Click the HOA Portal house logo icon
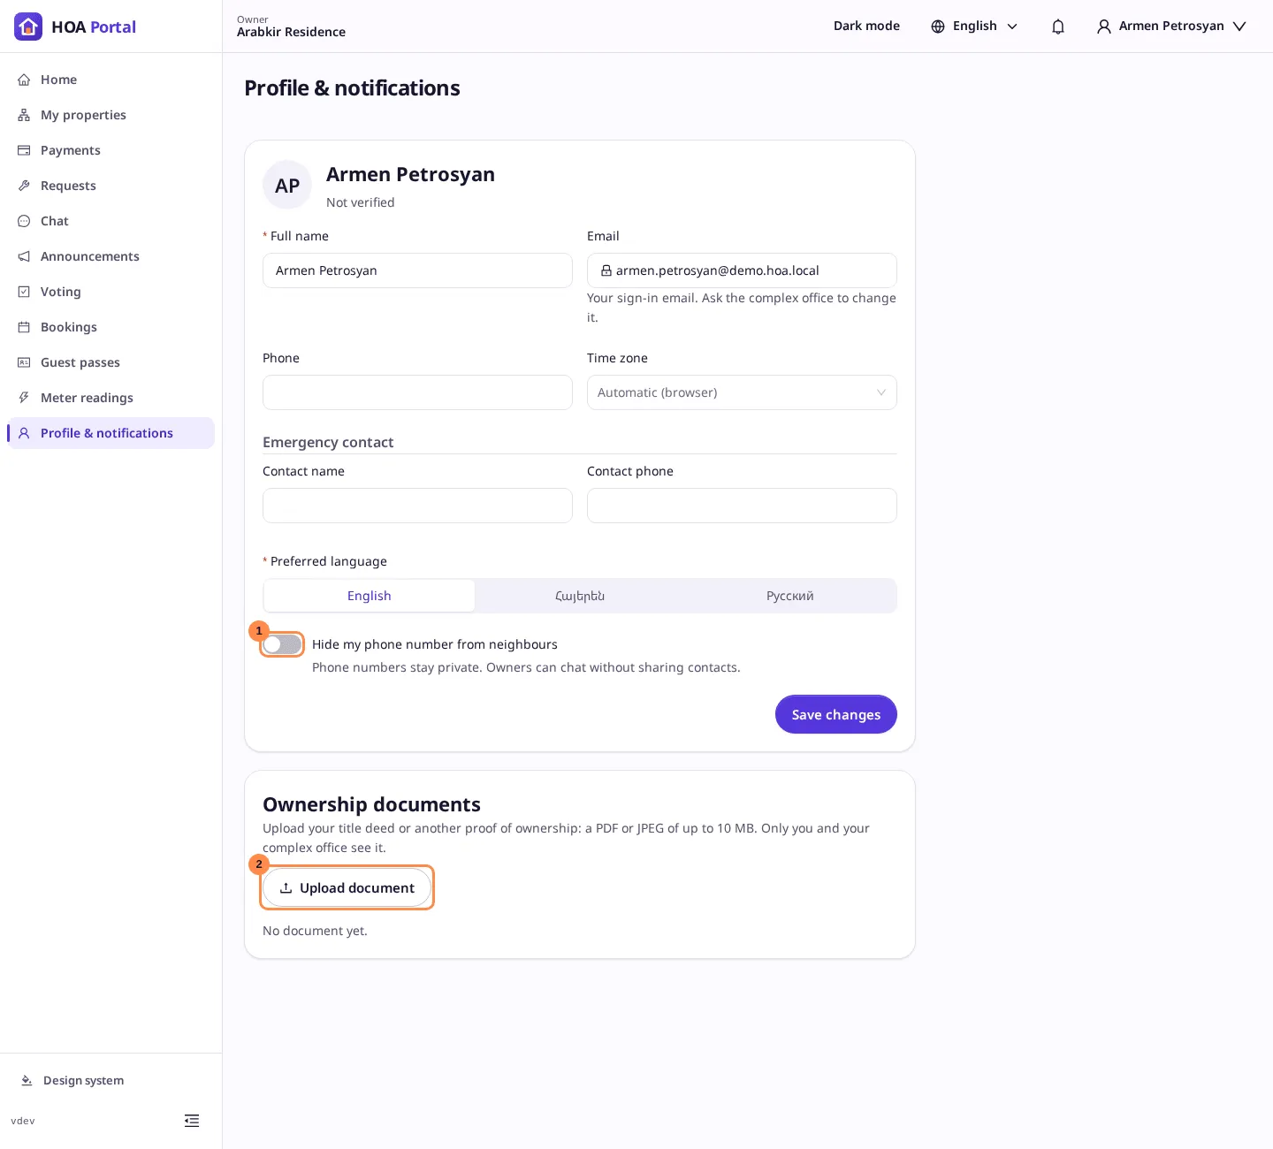The height and width of the screenshot is (1149, 1273). tap(28, 27)
